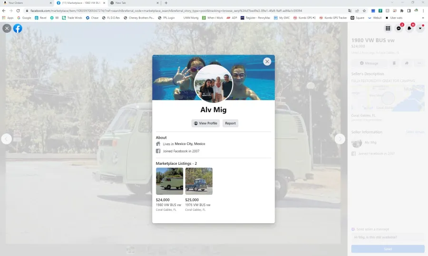The width and height of the screenshot is (428, 256).
Task: Open the extensions puzzle icon
Action: (401, 10)
